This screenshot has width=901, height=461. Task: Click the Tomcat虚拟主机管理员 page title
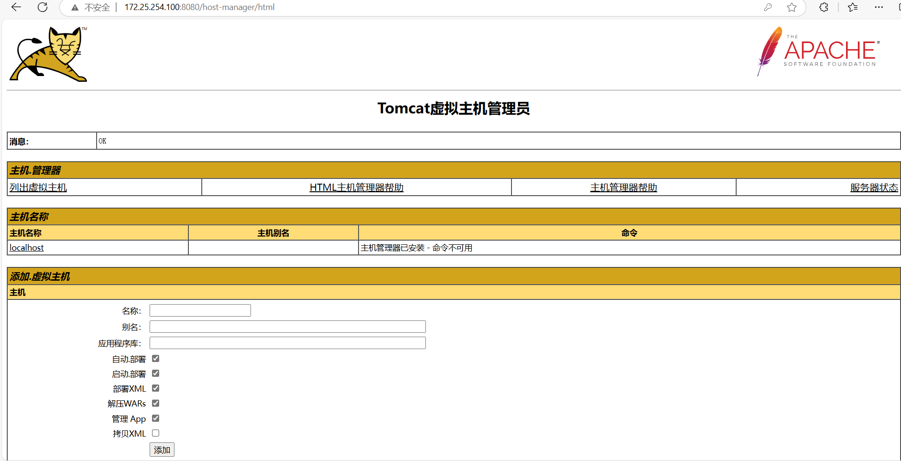454,109
